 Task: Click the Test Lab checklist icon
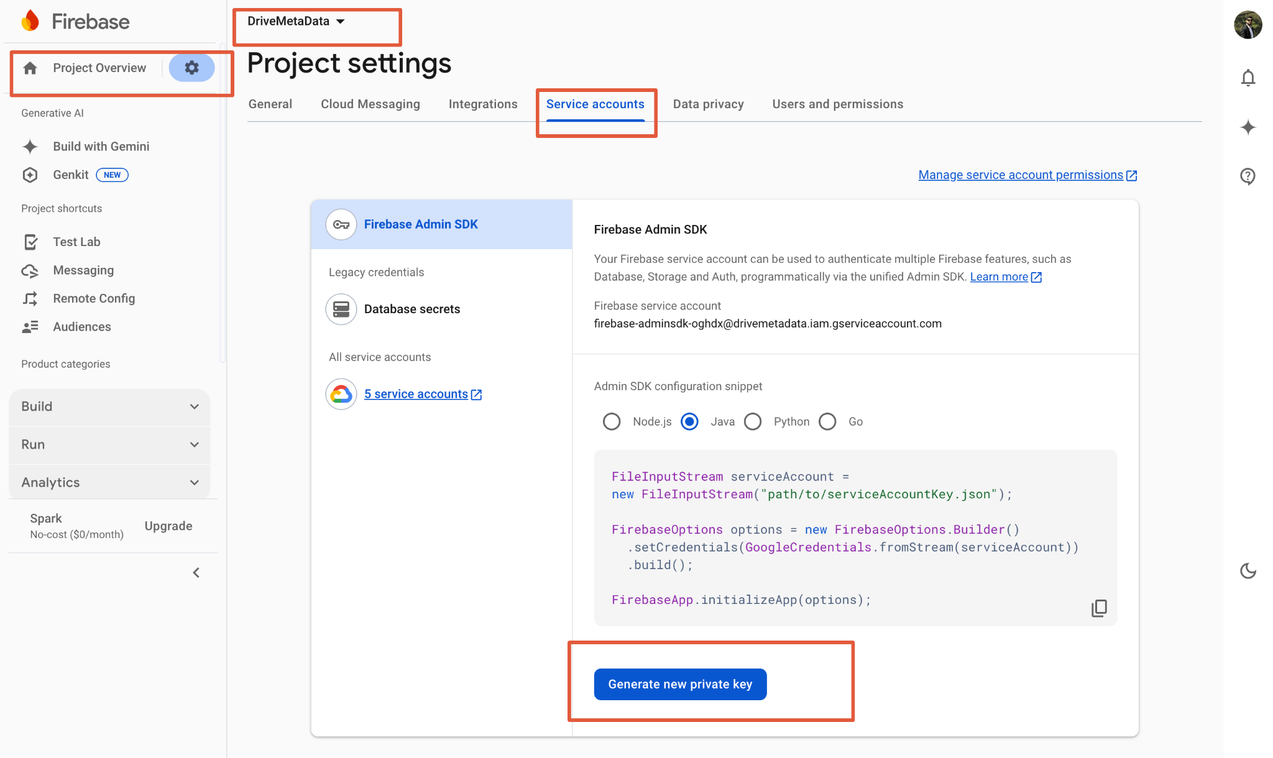[30, 242]
